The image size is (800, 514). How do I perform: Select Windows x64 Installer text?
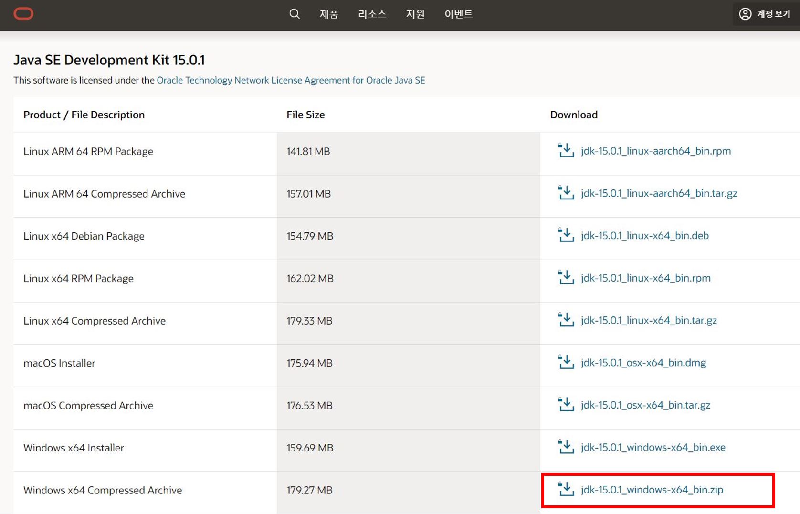point(74,448)
